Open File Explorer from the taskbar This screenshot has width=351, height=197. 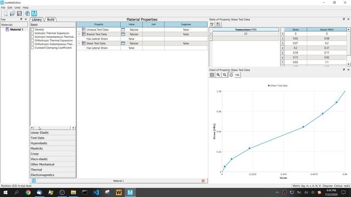(73, 192)
